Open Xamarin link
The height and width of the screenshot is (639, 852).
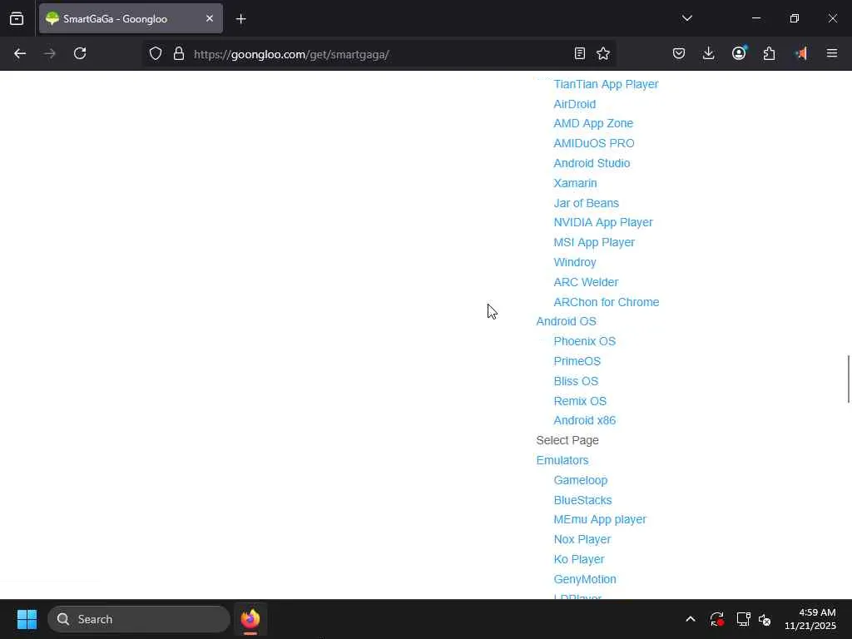coord(575,183)
